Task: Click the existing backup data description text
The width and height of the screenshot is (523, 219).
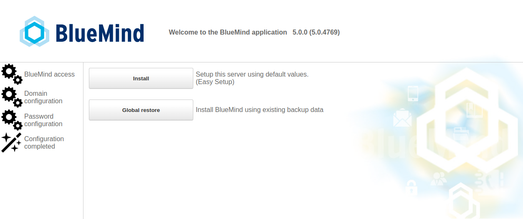Action: coord(259,110)
